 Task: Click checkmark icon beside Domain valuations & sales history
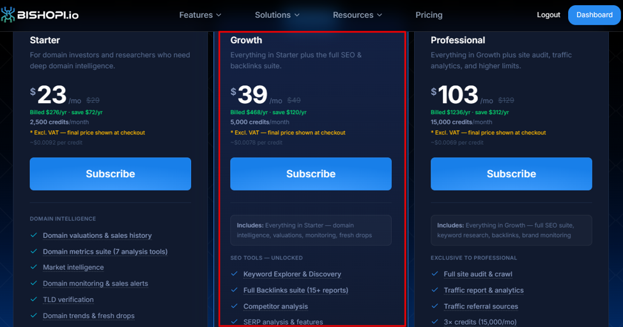click(x=34, y=235)
